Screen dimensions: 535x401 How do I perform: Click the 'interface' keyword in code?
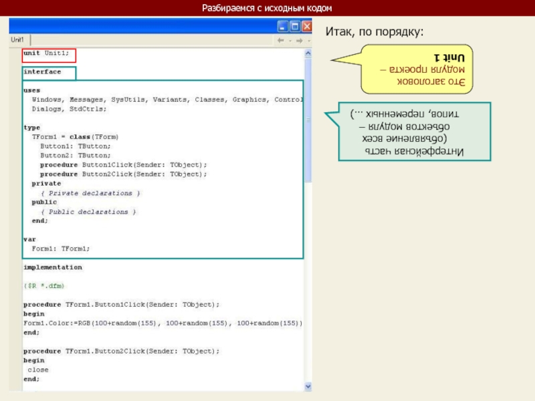[42, 72]
